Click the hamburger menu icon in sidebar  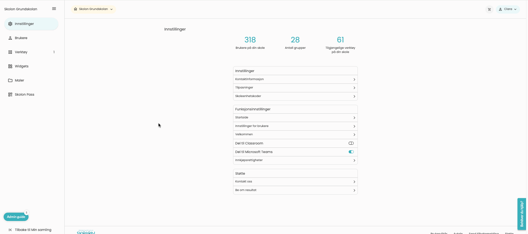pyautogui.click(x=54, y=9)
